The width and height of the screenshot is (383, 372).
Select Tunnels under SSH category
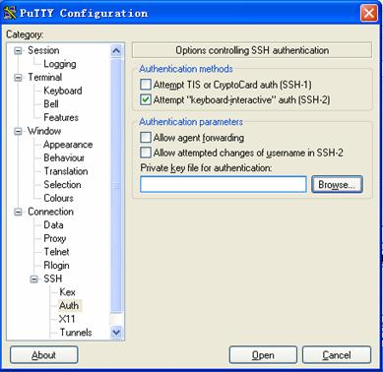coord(76,333)
